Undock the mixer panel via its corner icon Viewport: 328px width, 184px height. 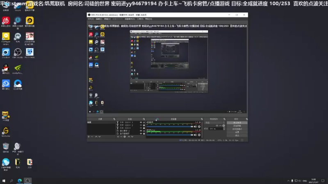click(202, 119)
